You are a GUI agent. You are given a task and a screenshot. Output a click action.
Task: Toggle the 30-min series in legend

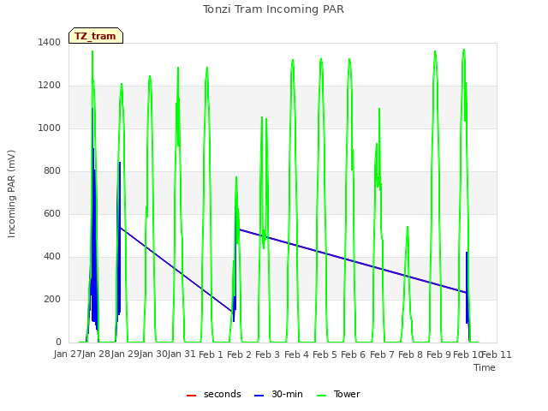pyautogui.click(x=278, y=394)
